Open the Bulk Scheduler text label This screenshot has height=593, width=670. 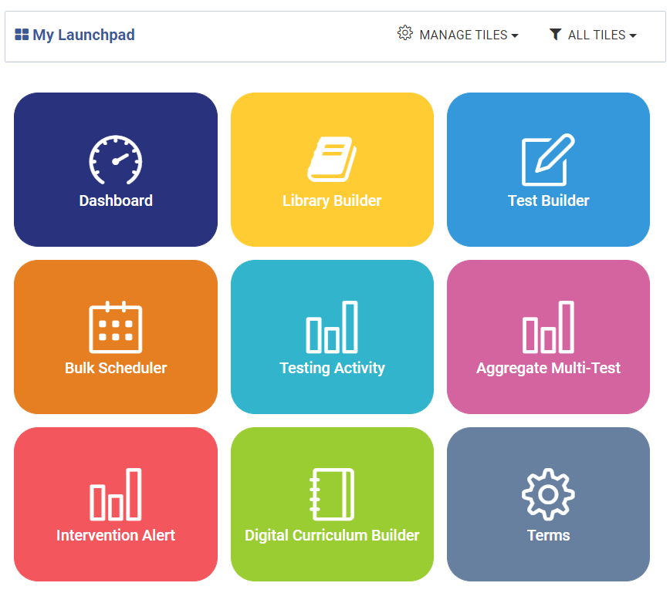tap(116, 368)
